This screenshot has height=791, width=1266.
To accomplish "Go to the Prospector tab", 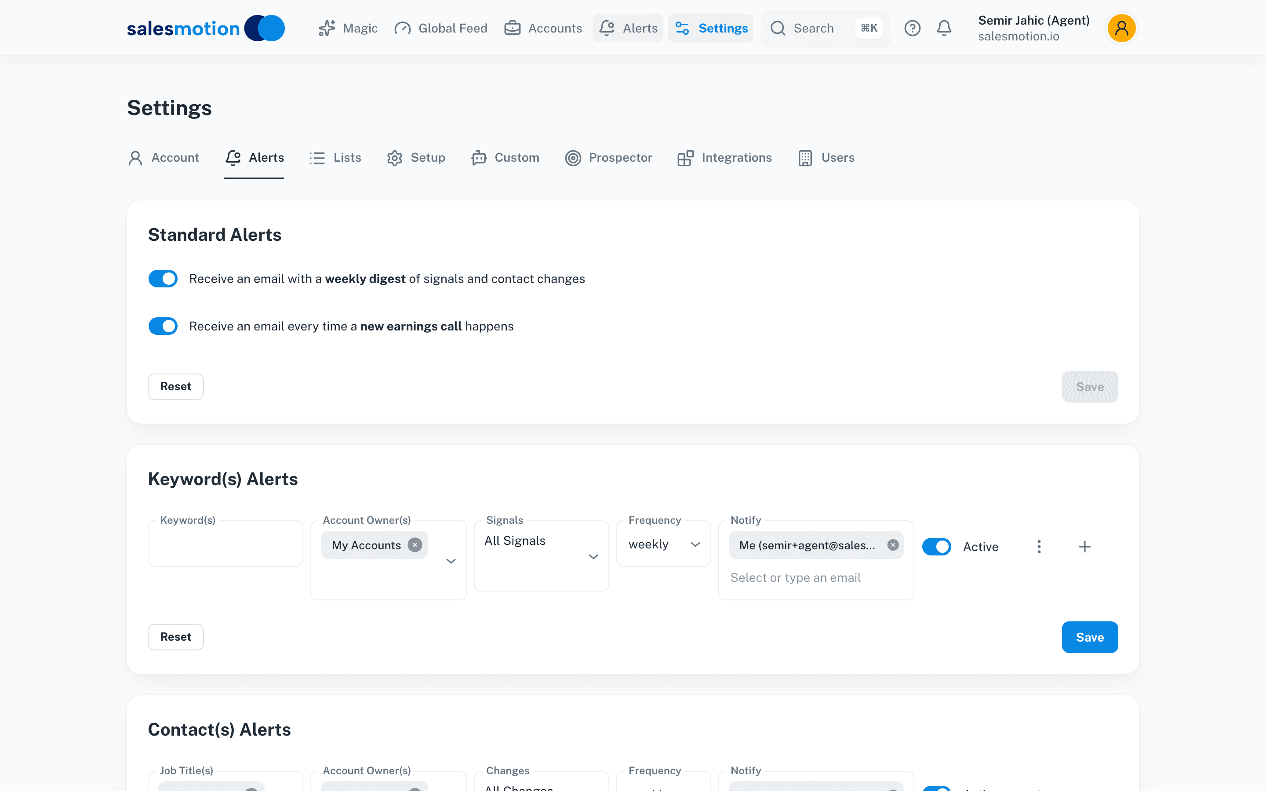I will click(608, 158).
